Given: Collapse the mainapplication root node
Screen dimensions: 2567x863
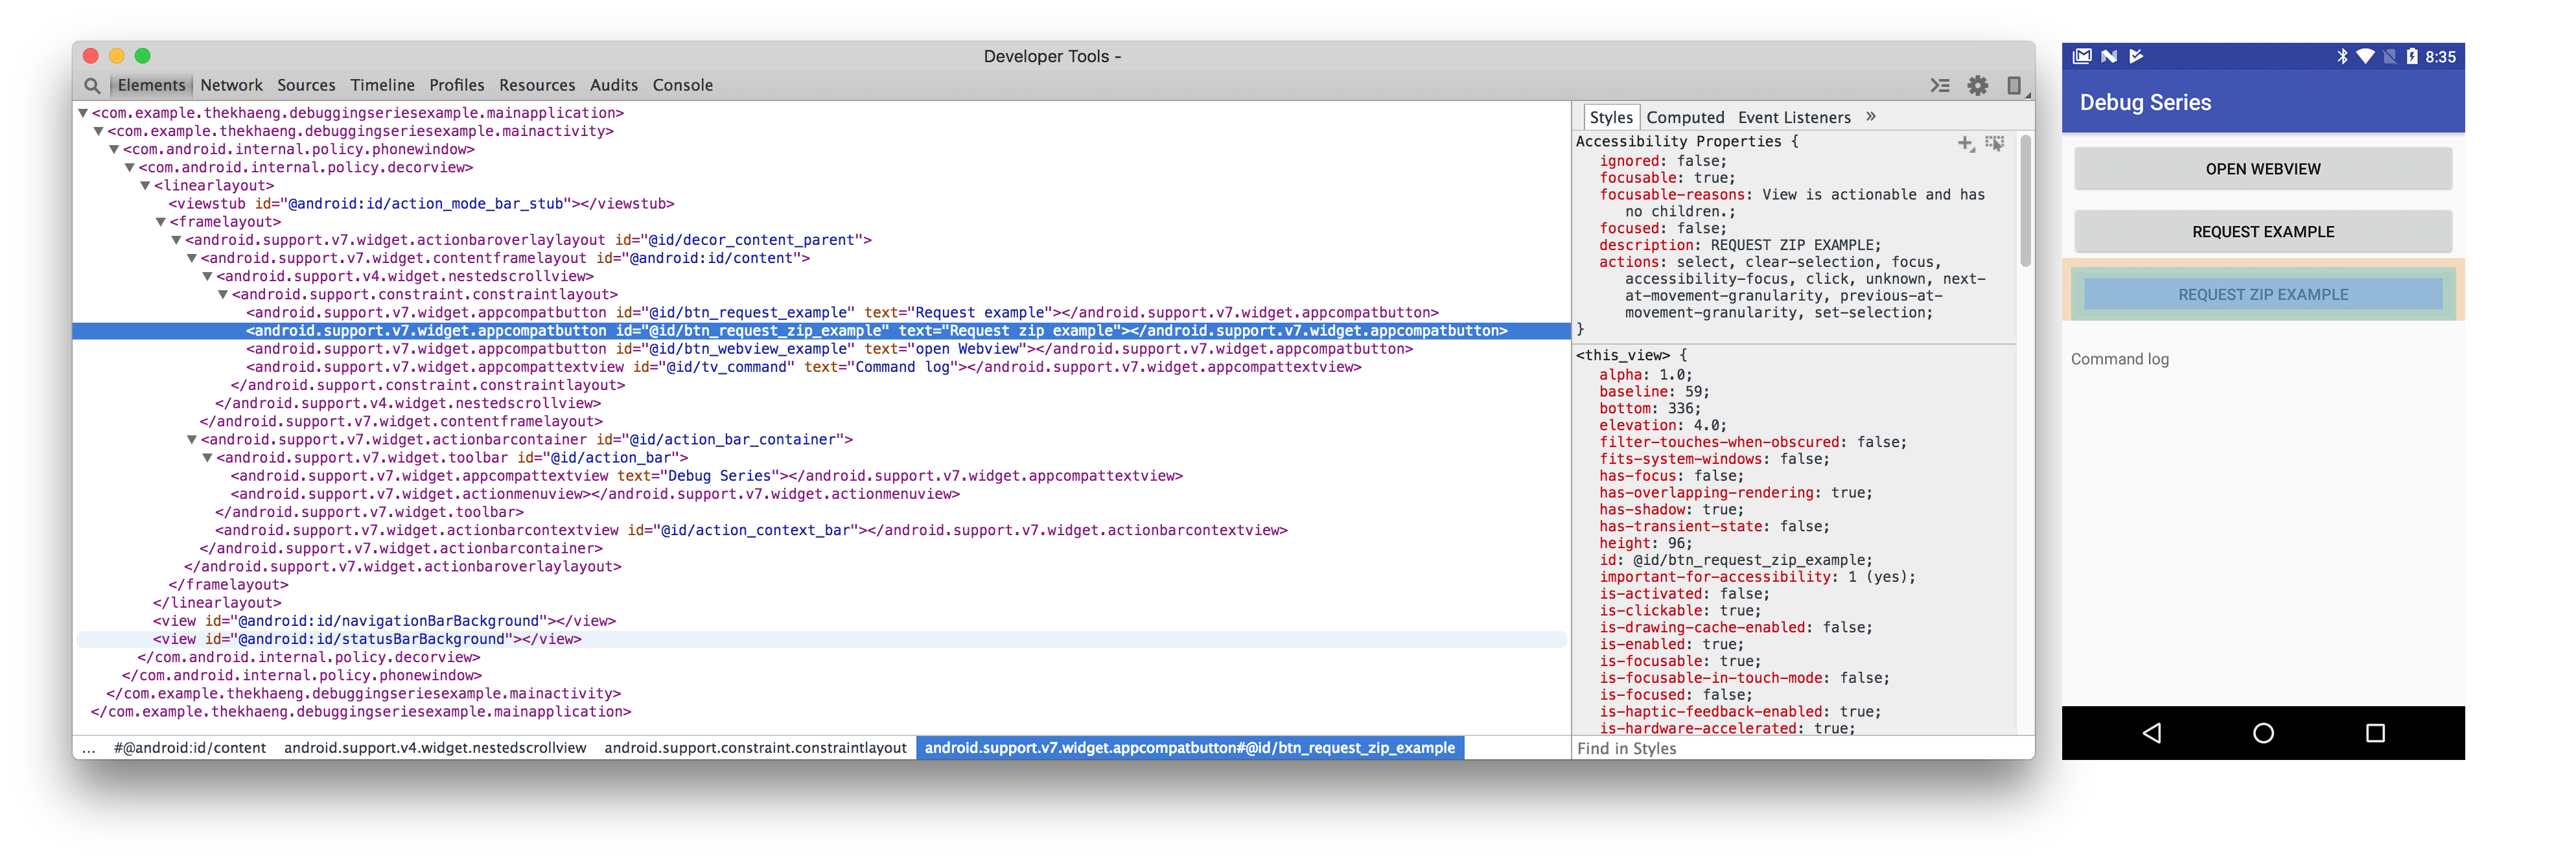Looking at the screenshot, I should click(x=84, y=113).
